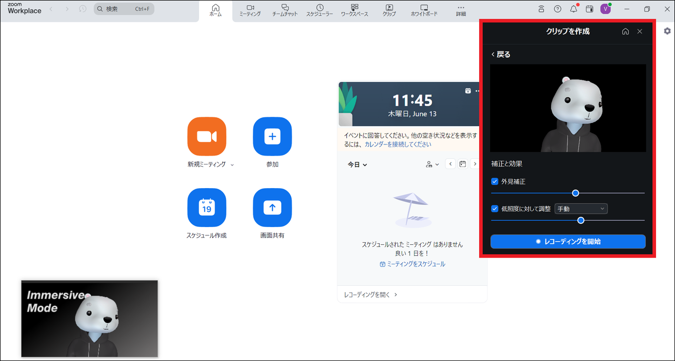The image size is (675, 361).
Task: Open the history clock icon
Action: point(83,9)
